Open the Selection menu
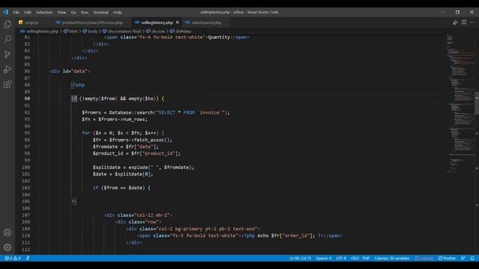 pos(44,12)
